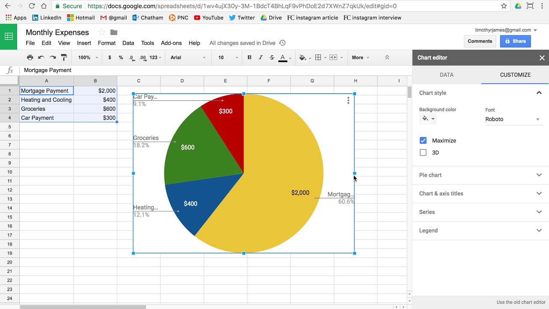Click the Merge cells icon
549x309 pixels.
[x=333, y=58]
